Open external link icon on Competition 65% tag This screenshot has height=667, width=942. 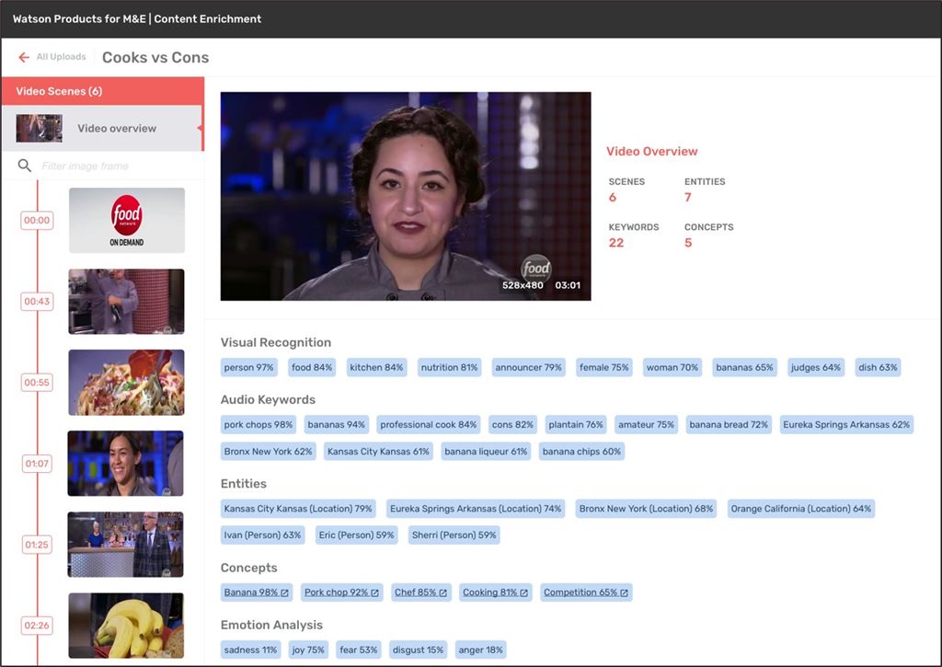pyautogui.click(x=625, y=593)
